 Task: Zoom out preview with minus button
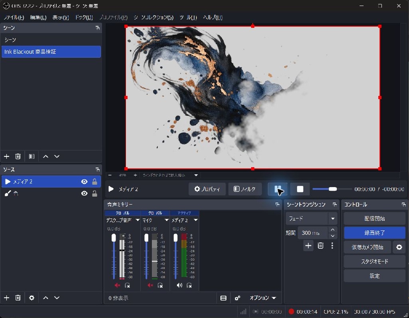(110, 175)
